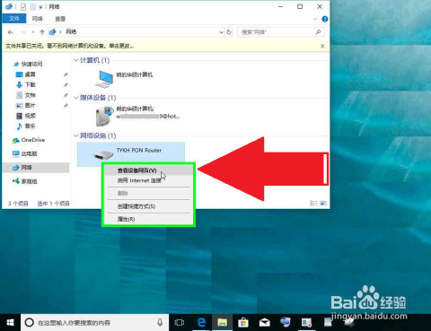
Task: Open the computer monitor taskbar icon
Action: pyautogui.click(x=286, y=322)
